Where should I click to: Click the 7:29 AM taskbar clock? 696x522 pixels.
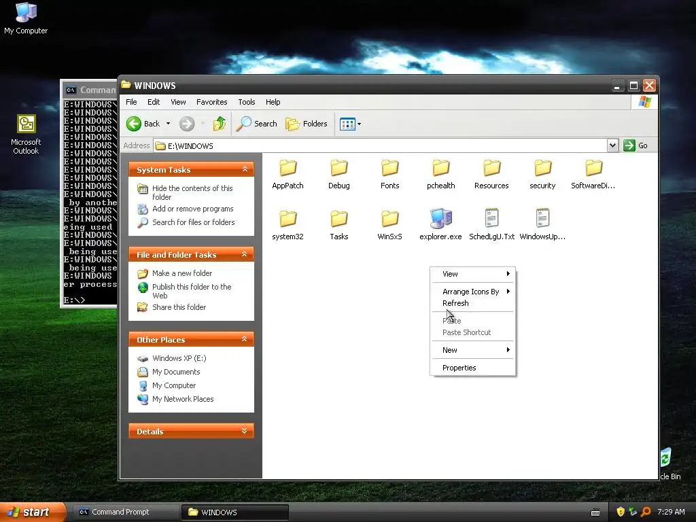671,512
